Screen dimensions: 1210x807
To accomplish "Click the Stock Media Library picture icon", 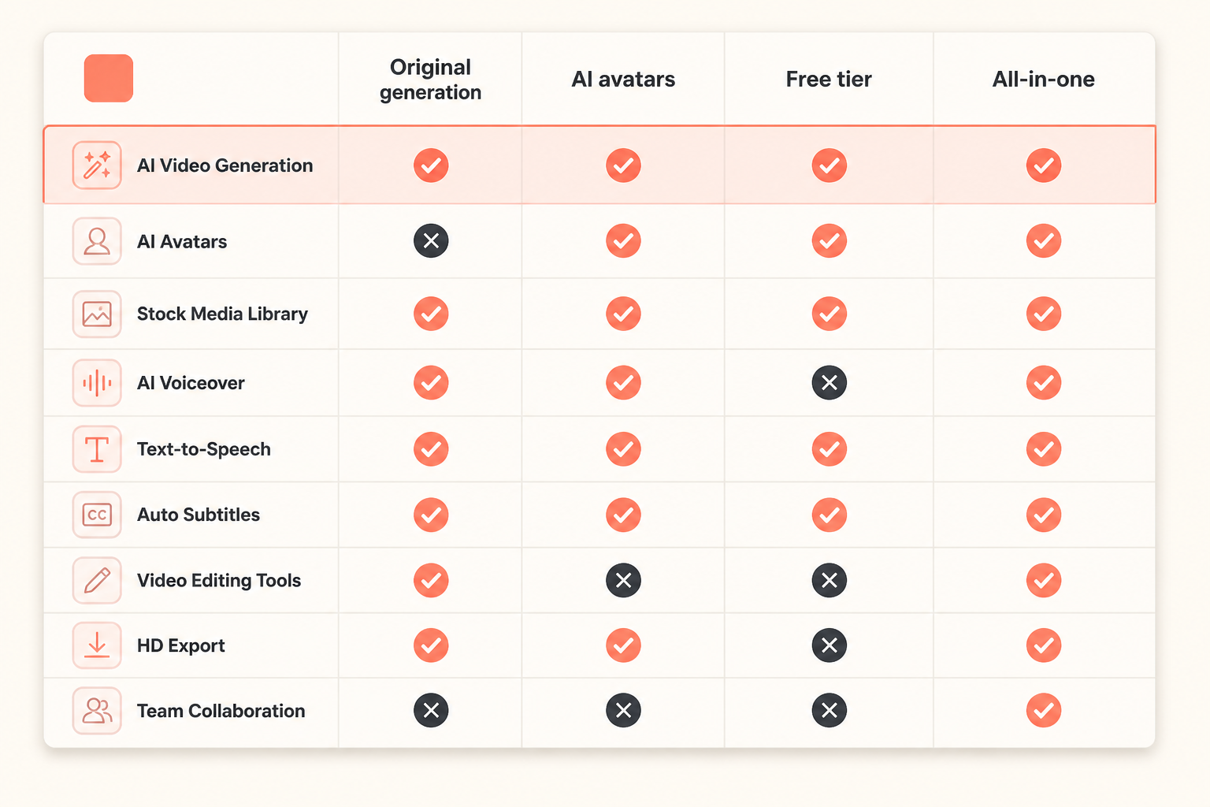I will (97, 314).
